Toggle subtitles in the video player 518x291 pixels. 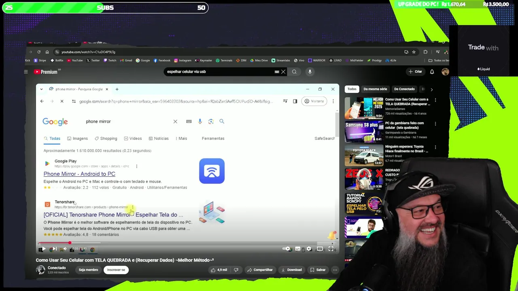(298, 249)
